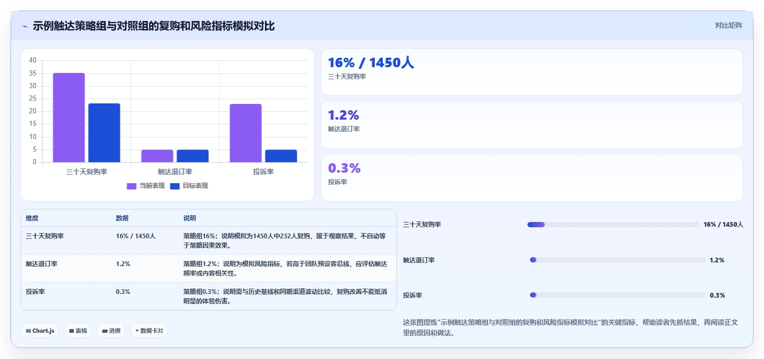Viewport: 764px width, 359px height.
Task: Click the blue 三十天复购率 bar in the chart
Action: (x=104, y=133)
